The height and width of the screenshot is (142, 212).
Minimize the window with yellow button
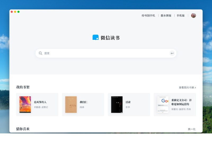tap(15, 12)
